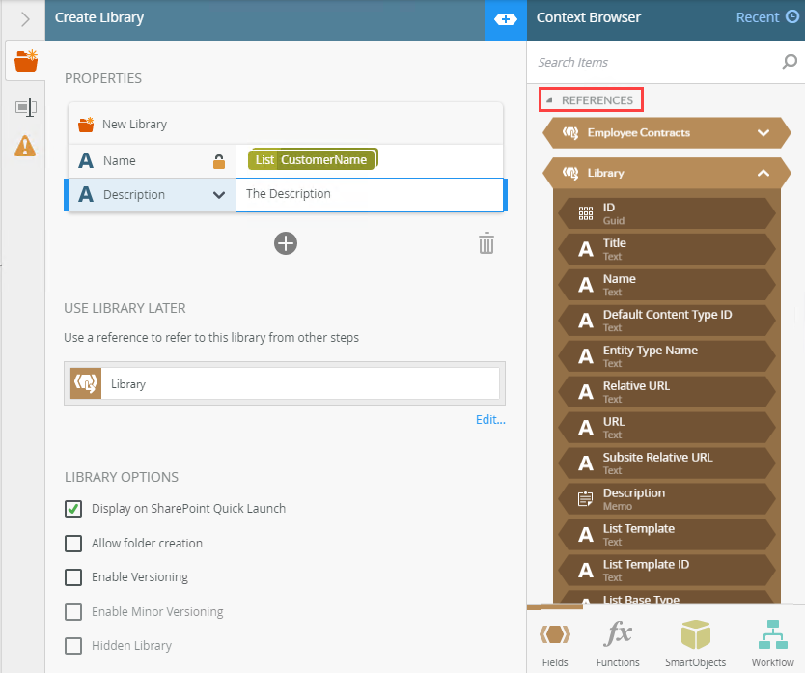805x673 pixels.
Task: Open Recent items clock icon
Action: point(792,17)
